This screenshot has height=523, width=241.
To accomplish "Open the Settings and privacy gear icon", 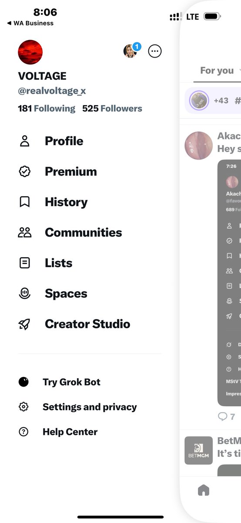I will point(23,407).
